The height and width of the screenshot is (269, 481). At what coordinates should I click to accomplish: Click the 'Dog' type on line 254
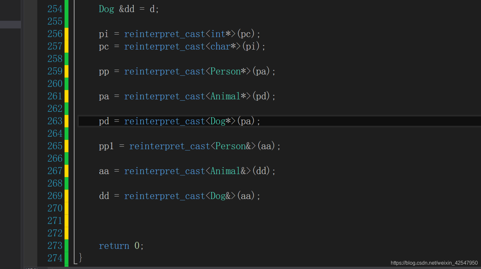(x=106, y=9)
